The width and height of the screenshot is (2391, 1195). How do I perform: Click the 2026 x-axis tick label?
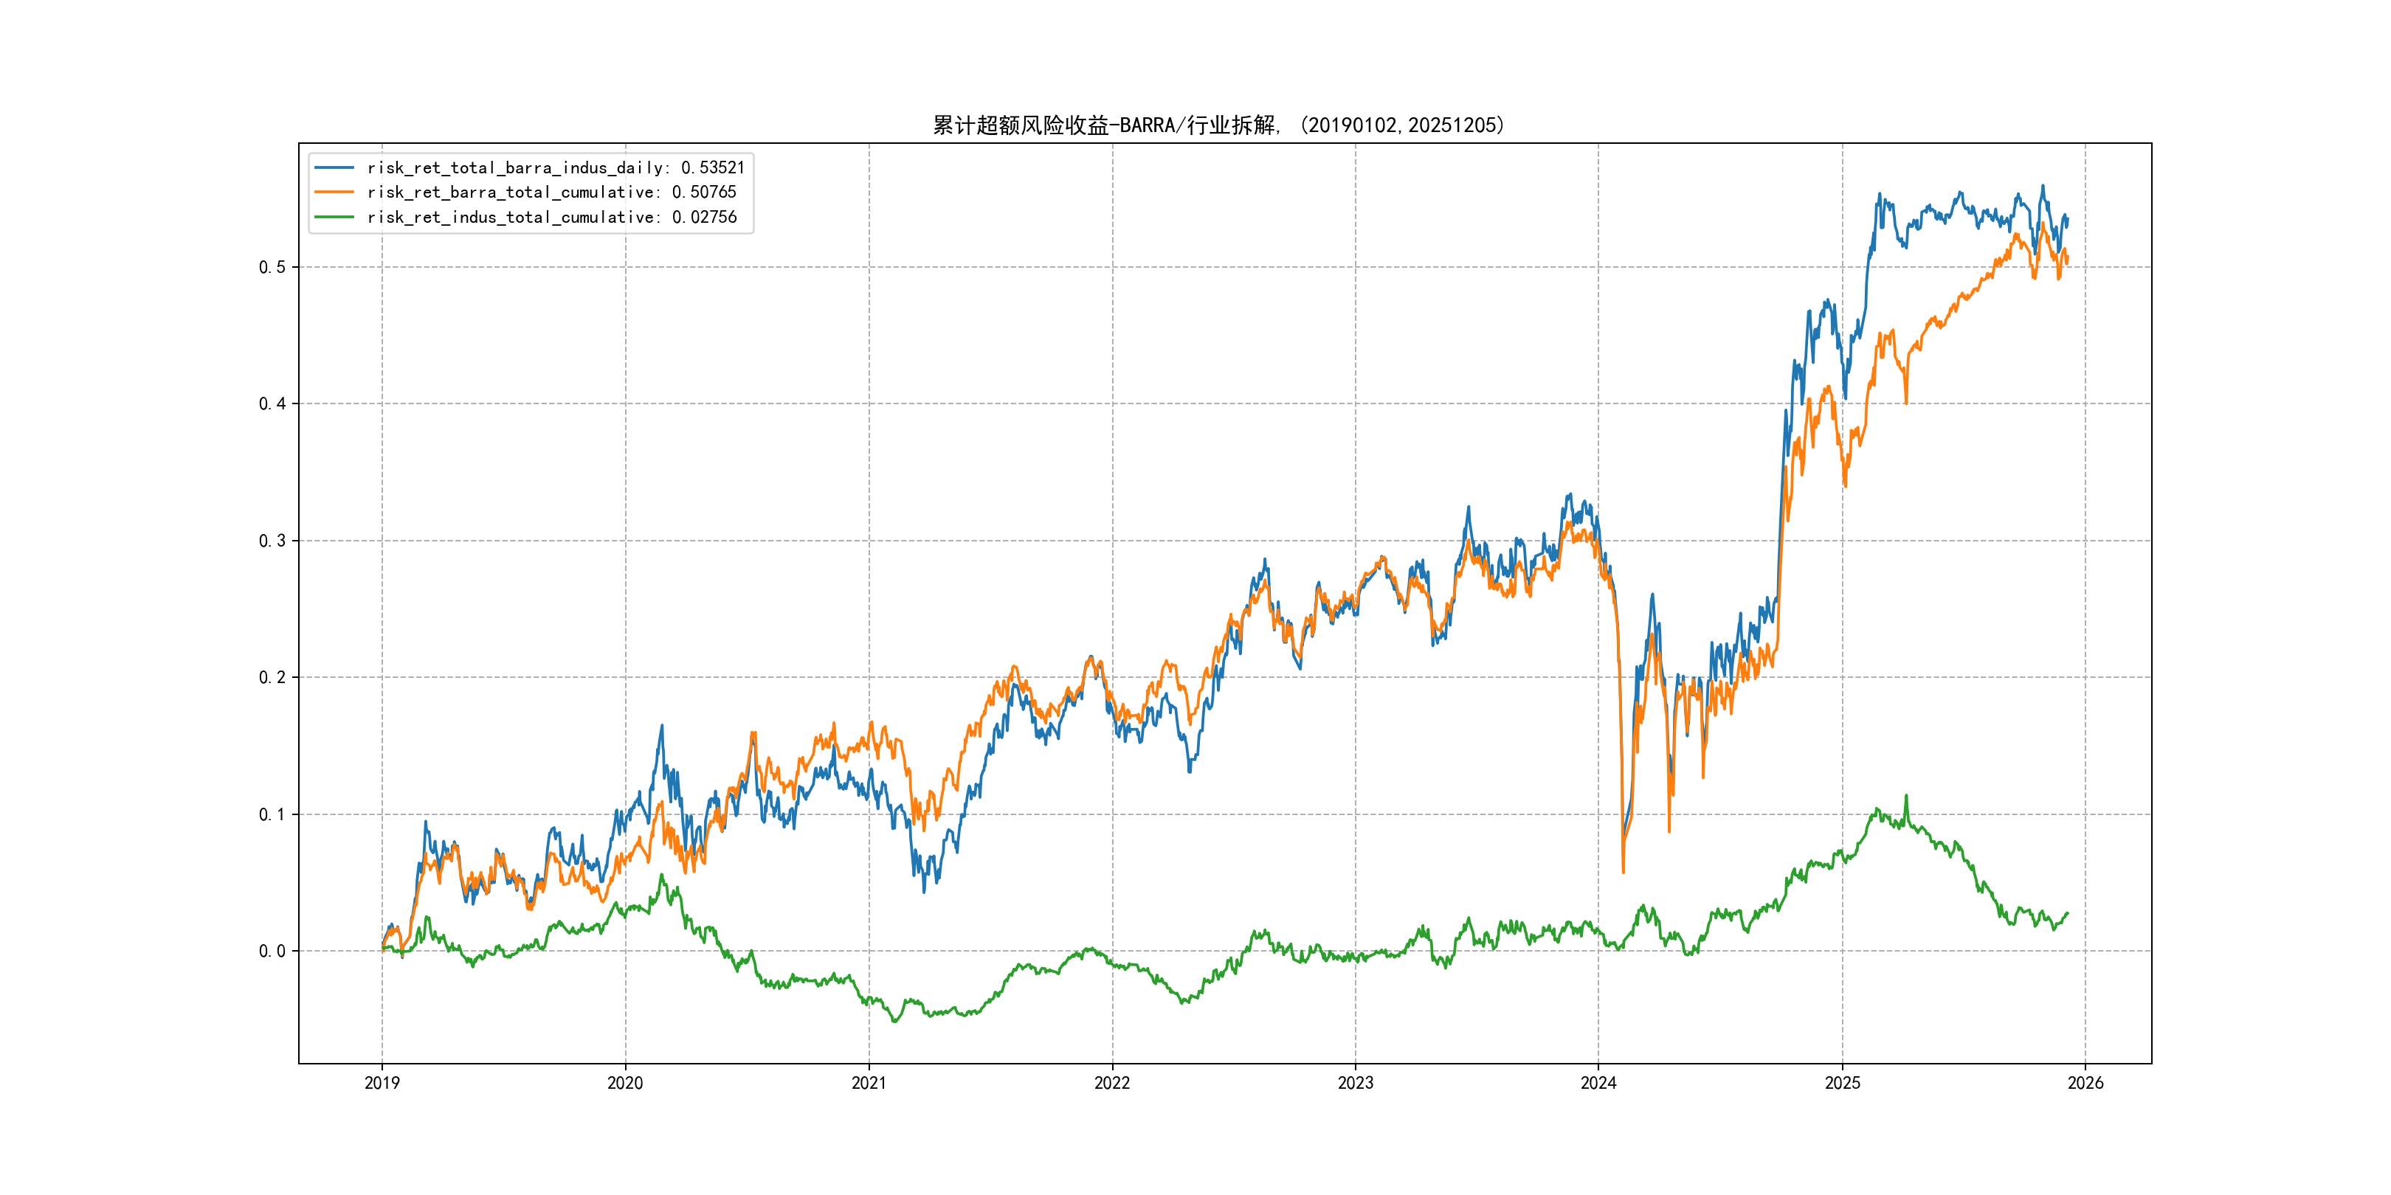[x=2085, y=1083]
